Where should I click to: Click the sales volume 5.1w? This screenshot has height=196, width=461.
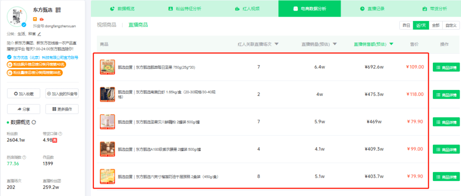(x=319, y=177)
